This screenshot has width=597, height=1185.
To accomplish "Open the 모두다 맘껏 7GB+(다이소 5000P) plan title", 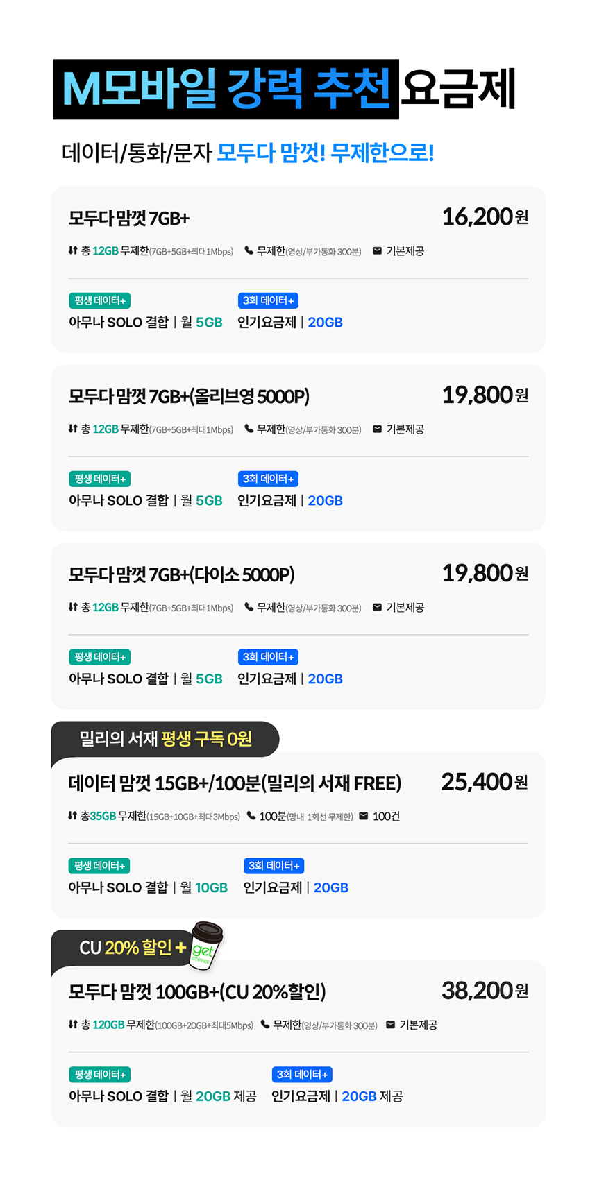I will (181, 574).
